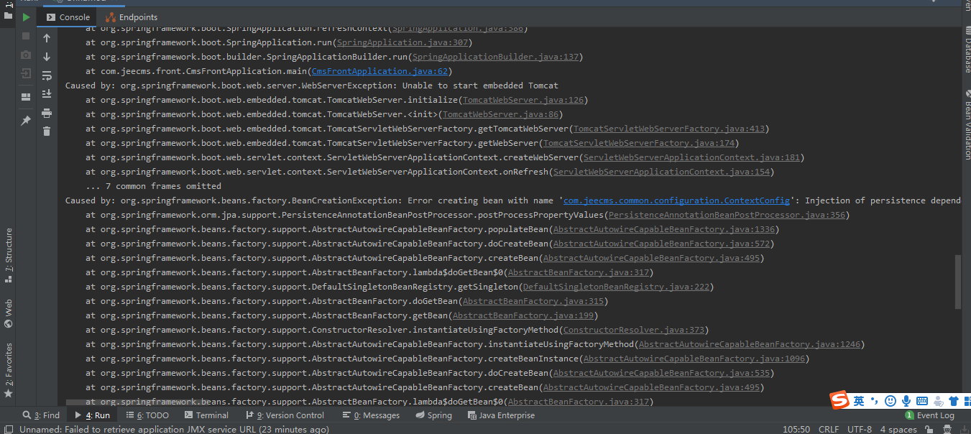Toggle Sogou English/Chinese mode 英
The height and width of the screenshot is (434, 971).
click(x=859, y=400)
